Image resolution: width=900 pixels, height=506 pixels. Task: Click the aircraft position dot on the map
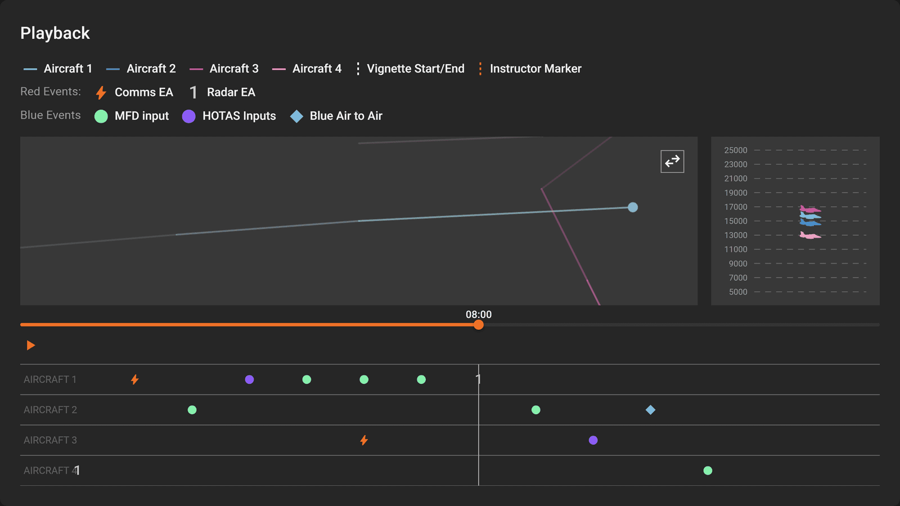[633, 207]
